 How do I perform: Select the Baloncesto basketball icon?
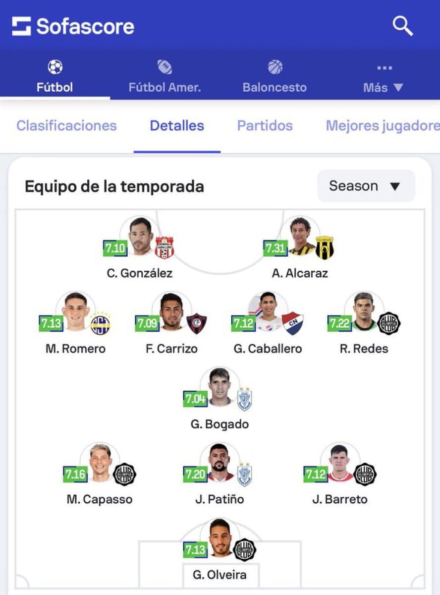tap(275, 67)
